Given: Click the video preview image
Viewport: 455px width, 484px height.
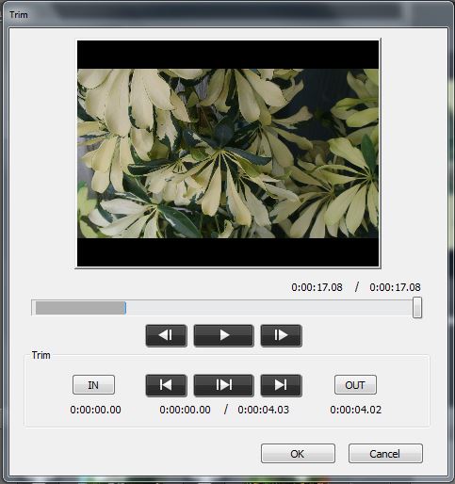Looking at the screenshot, I should coord(228,153).
